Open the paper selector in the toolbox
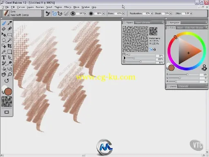Image resolution: width=209 pixels, height=157 pixels. point(7,102)
